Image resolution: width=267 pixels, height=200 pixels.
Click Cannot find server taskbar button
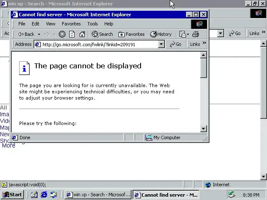tap(166, 195)
